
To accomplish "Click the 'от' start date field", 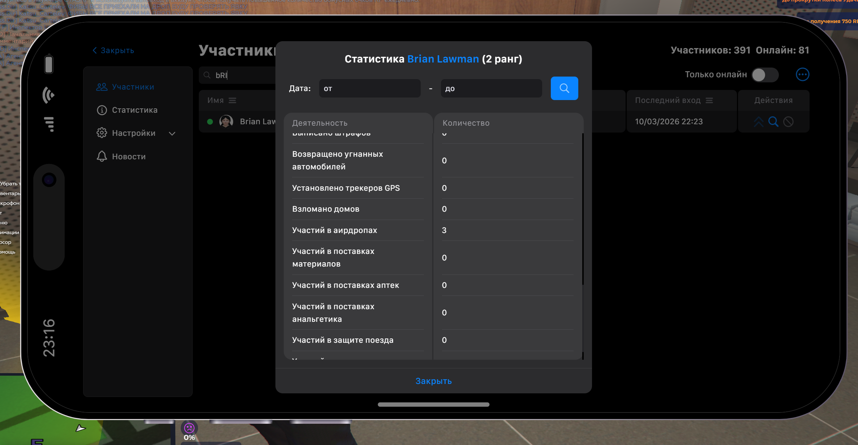I will point(369,88).
